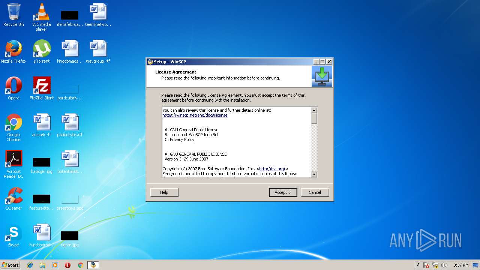480x270 pixels.
Task: Open Chrome from the taskbar
Action: click(80, 265)
